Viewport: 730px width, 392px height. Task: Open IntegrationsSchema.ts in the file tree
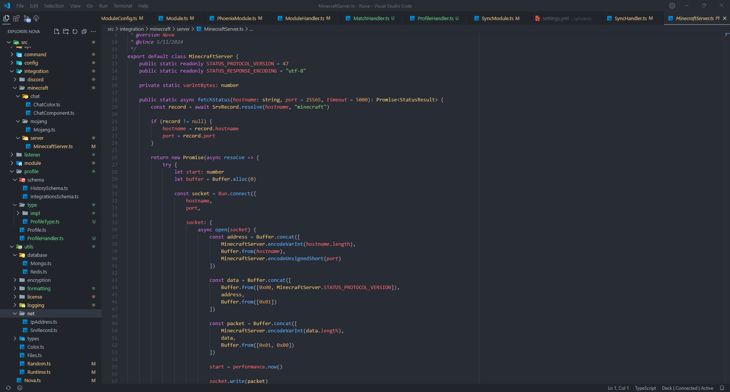tap(54, 196)
